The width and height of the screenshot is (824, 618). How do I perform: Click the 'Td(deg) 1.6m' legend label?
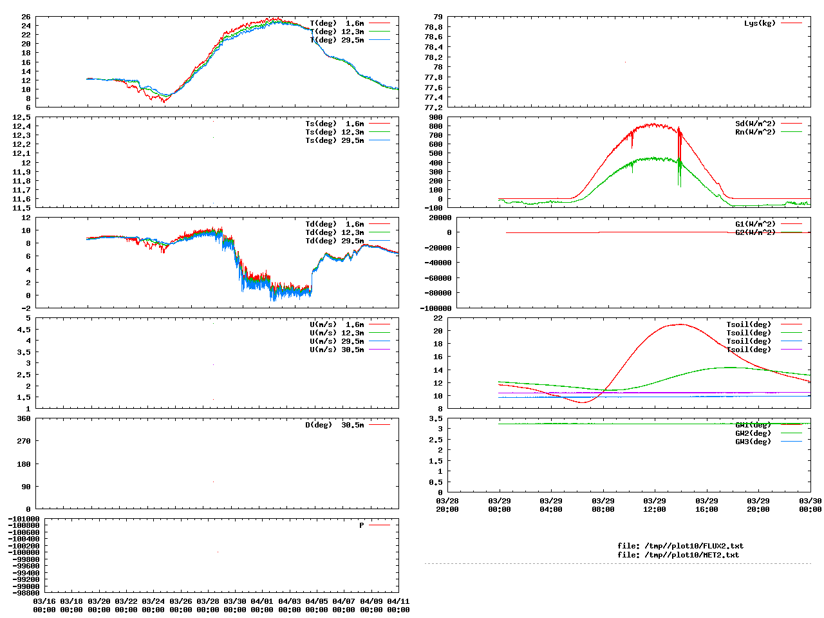(x=335, y=224)
